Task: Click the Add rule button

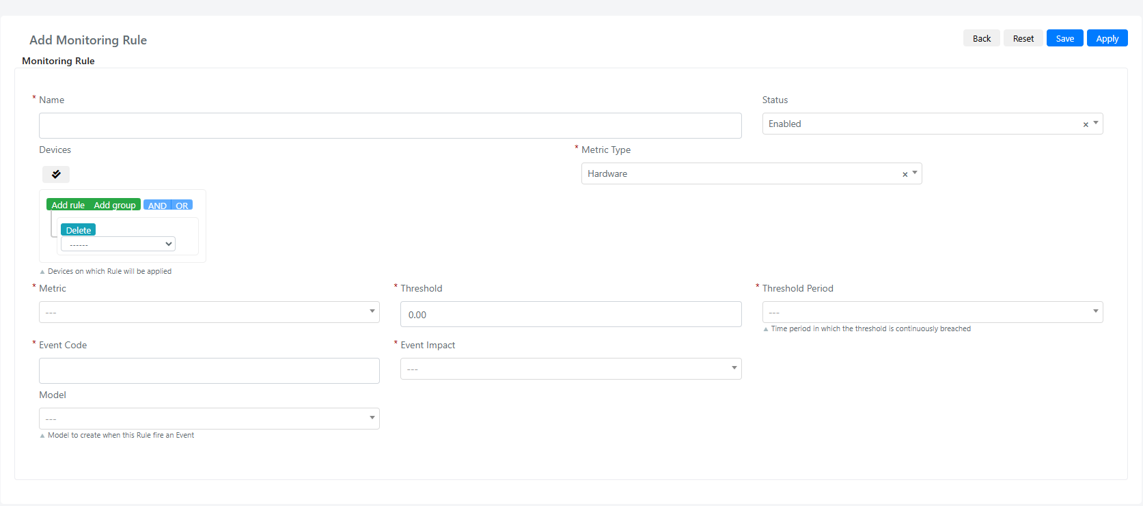Action: click(x=68, y=205)
